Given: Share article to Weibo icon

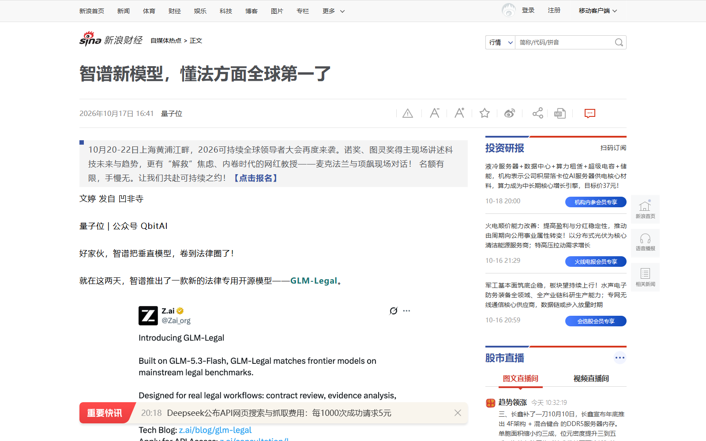Looking at the screenshot, I should tap(510, 113).
